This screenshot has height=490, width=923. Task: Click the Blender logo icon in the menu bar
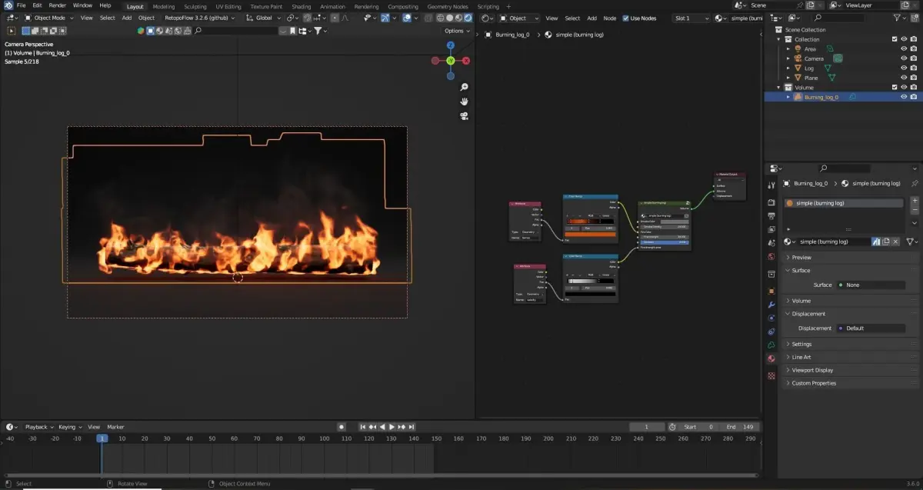coord(8,5)
